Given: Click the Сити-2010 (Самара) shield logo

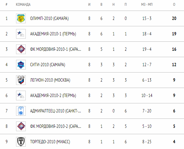Looking at the screenshot, I should point(21,65).
